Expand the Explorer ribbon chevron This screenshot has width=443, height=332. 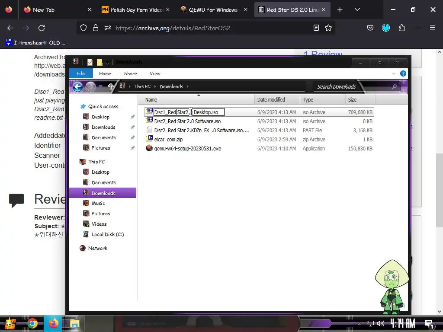point(393,73)
